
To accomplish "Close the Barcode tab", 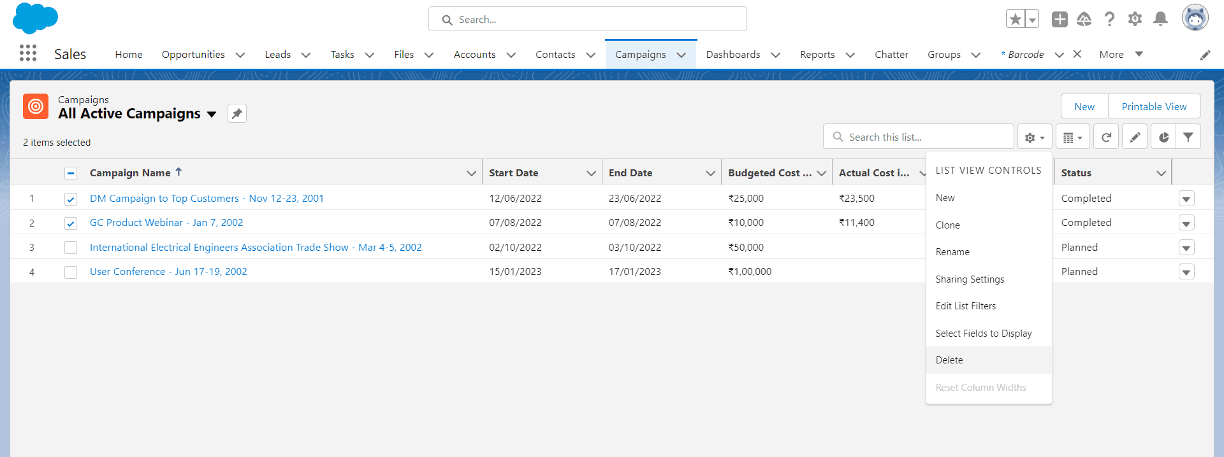I will point(1077,54).
